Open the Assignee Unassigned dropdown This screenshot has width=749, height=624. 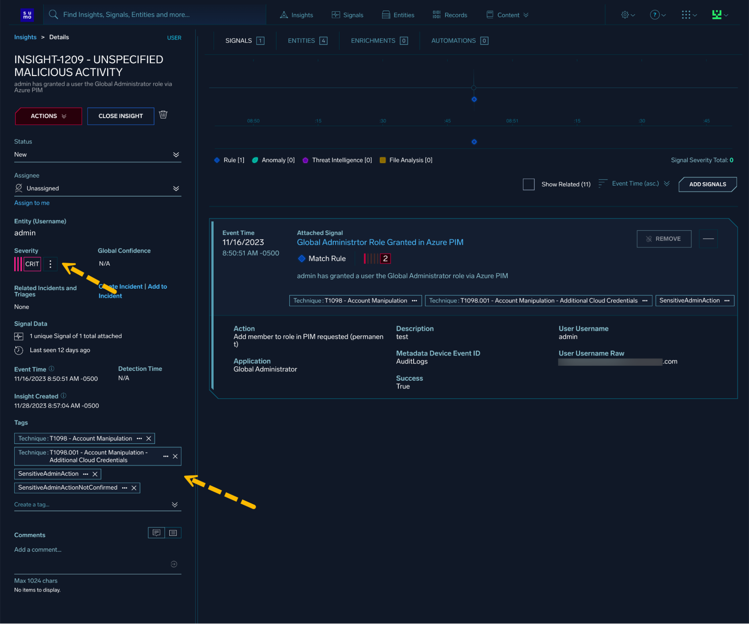click(176, 188)
